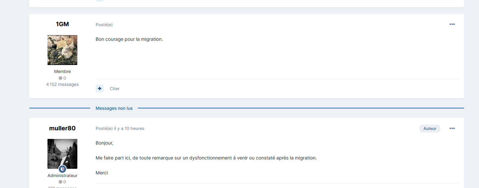Toggle multi-quote plus button on 1GM's post

[x=100, y=89]
